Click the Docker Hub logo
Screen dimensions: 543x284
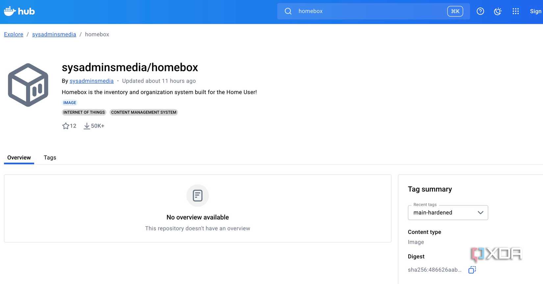pyautogui.click(x=19, y=11)
